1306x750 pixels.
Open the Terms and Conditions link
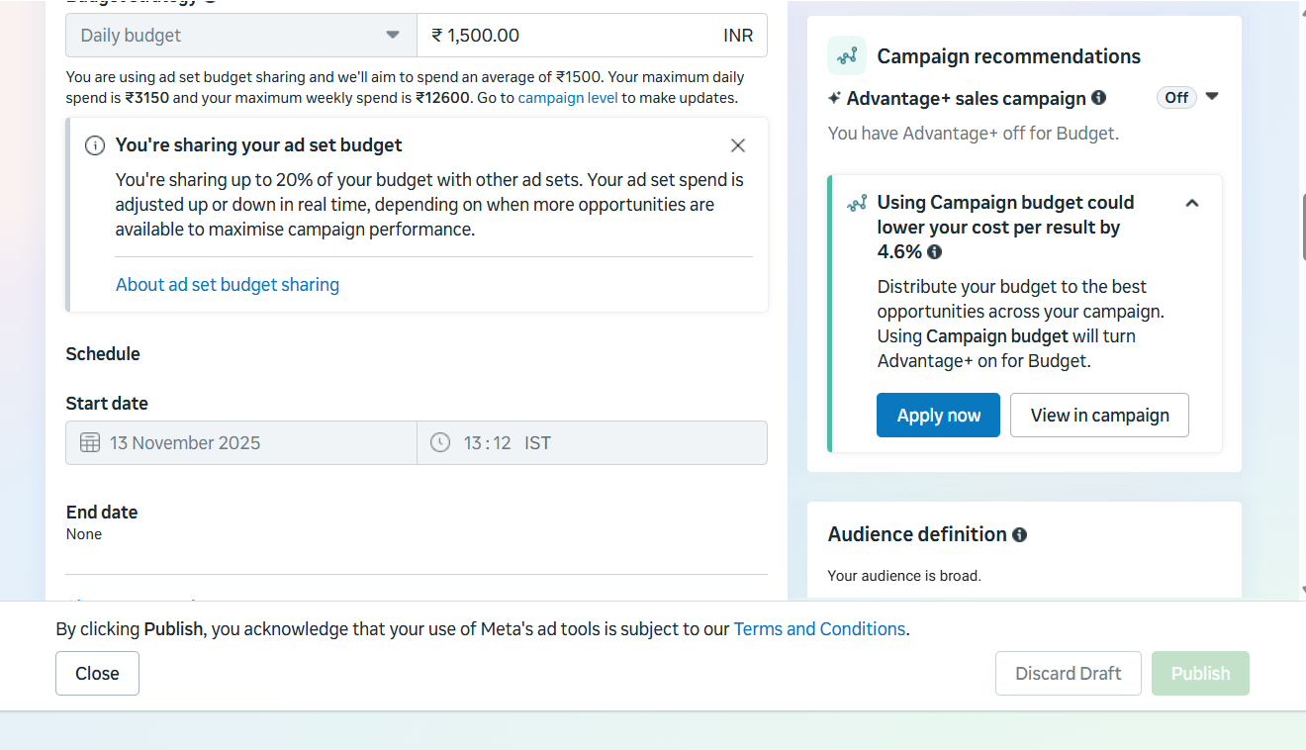pyautogui.click(x=819, y=629)
